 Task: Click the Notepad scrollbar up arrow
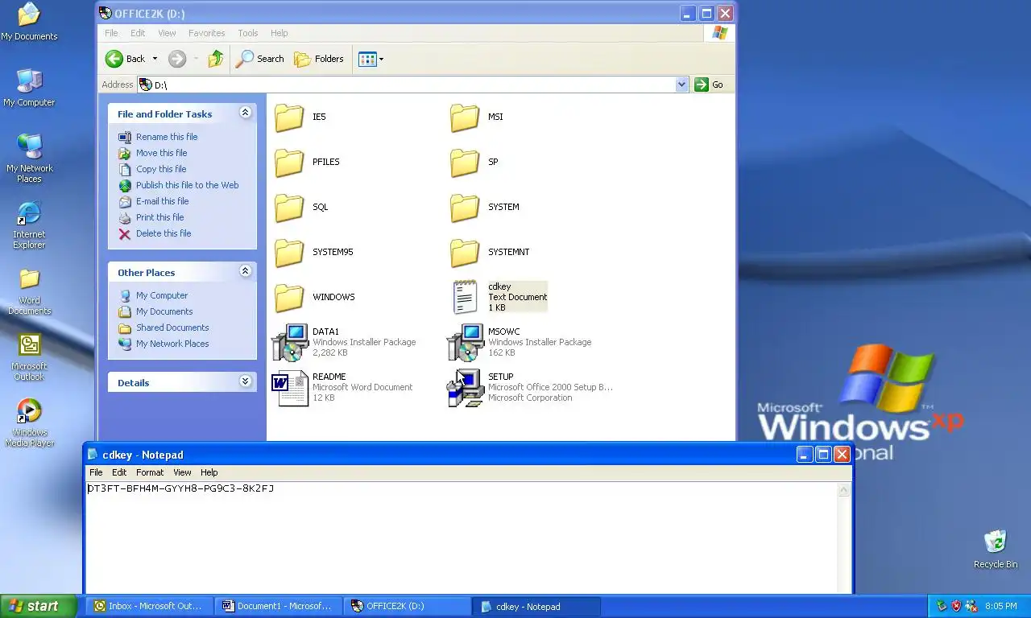(844, 490)
